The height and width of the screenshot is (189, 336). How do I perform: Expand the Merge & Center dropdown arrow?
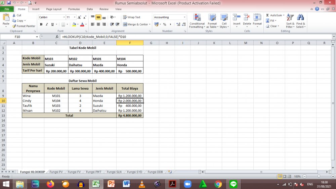[150, 25]
